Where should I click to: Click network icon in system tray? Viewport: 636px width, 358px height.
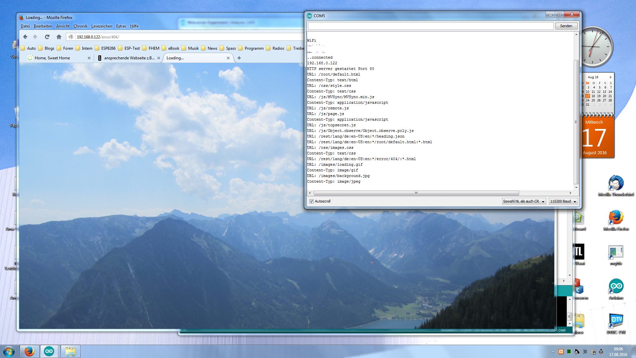593,352
